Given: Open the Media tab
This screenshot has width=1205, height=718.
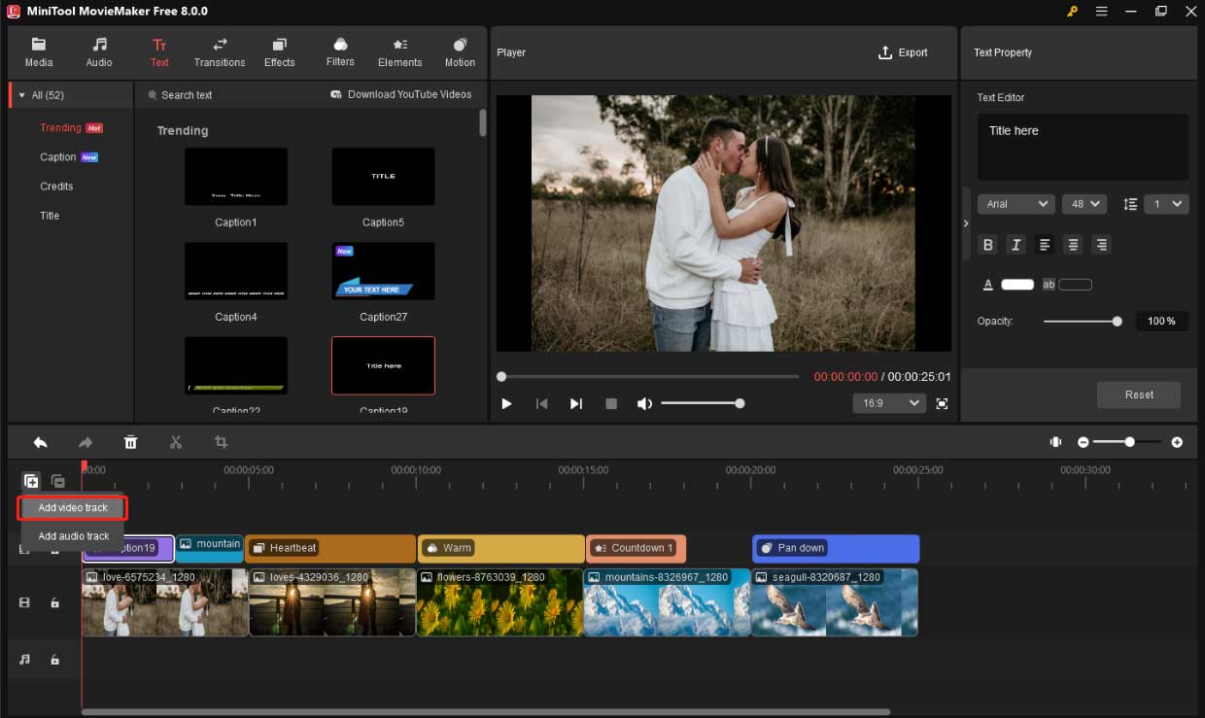Looking at the screenshot, I should [39, 52].
